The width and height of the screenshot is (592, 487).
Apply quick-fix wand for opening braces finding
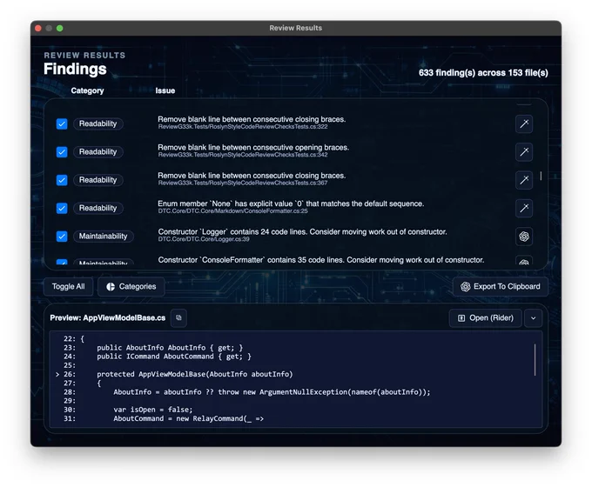(x=524, y=152)
